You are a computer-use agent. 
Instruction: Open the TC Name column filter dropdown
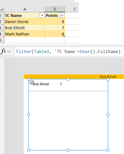[x=42, y=15]
